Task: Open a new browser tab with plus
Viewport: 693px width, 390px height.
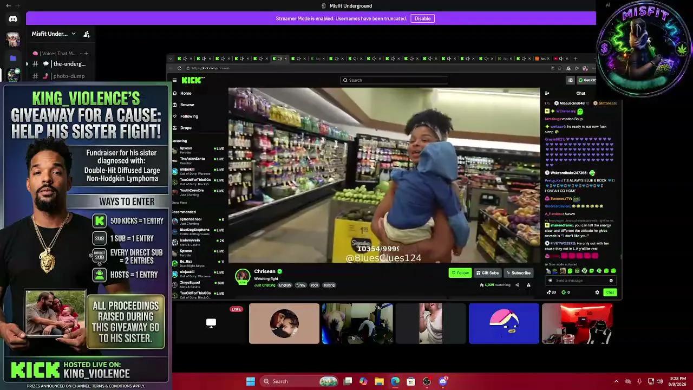Action: [576, 58]
